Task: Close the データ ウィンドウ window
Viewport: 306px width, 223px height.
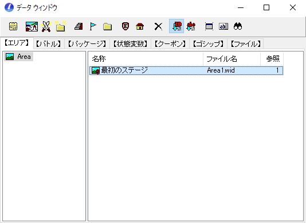Action: coord(293,8)
